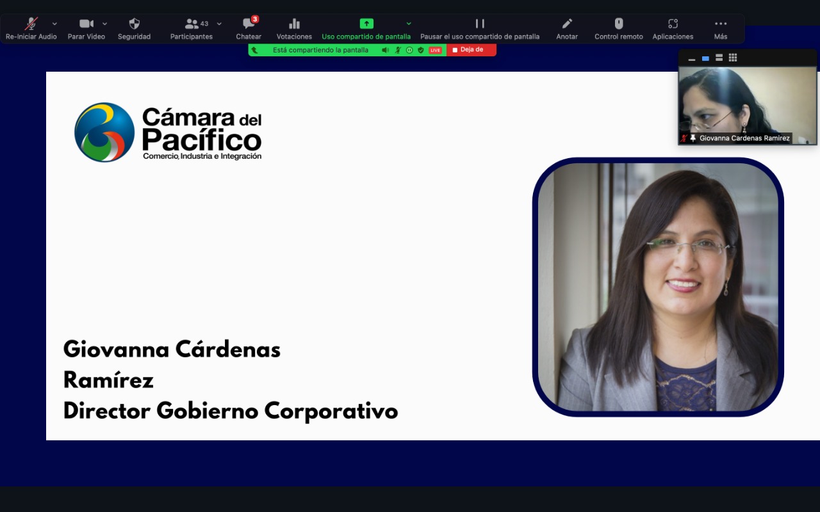820x512 pixels.
Task: Open audio options arrow beside Re-Iniciar Audio
Action: pos(54,24)
